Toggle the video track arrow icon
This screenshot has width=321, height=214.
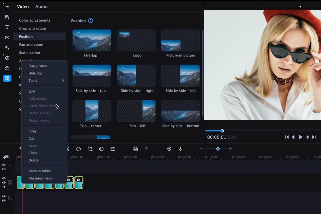point(4,187)
